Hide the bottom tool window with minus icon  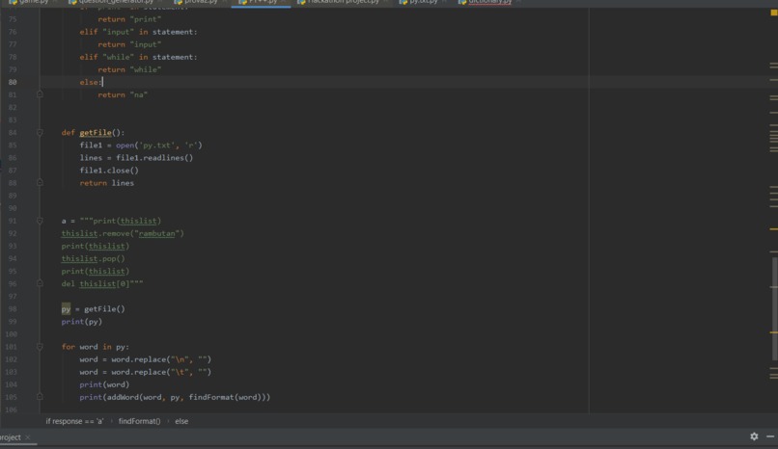tap(770, 436)
